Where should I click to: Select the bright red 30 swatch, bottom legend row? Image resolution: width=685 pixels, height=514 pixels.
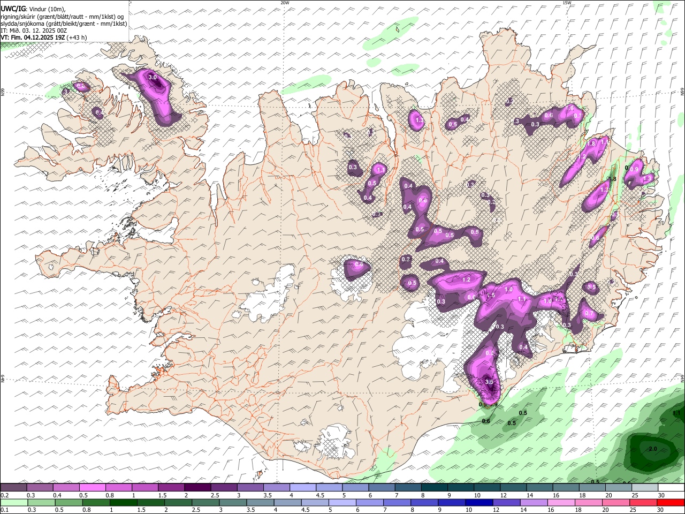671,503
